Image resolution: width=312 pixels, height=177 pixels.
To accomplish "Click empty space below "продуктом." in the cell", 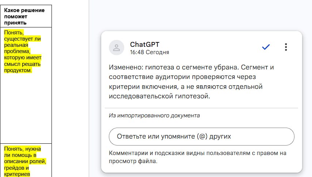I will (26, 108).
